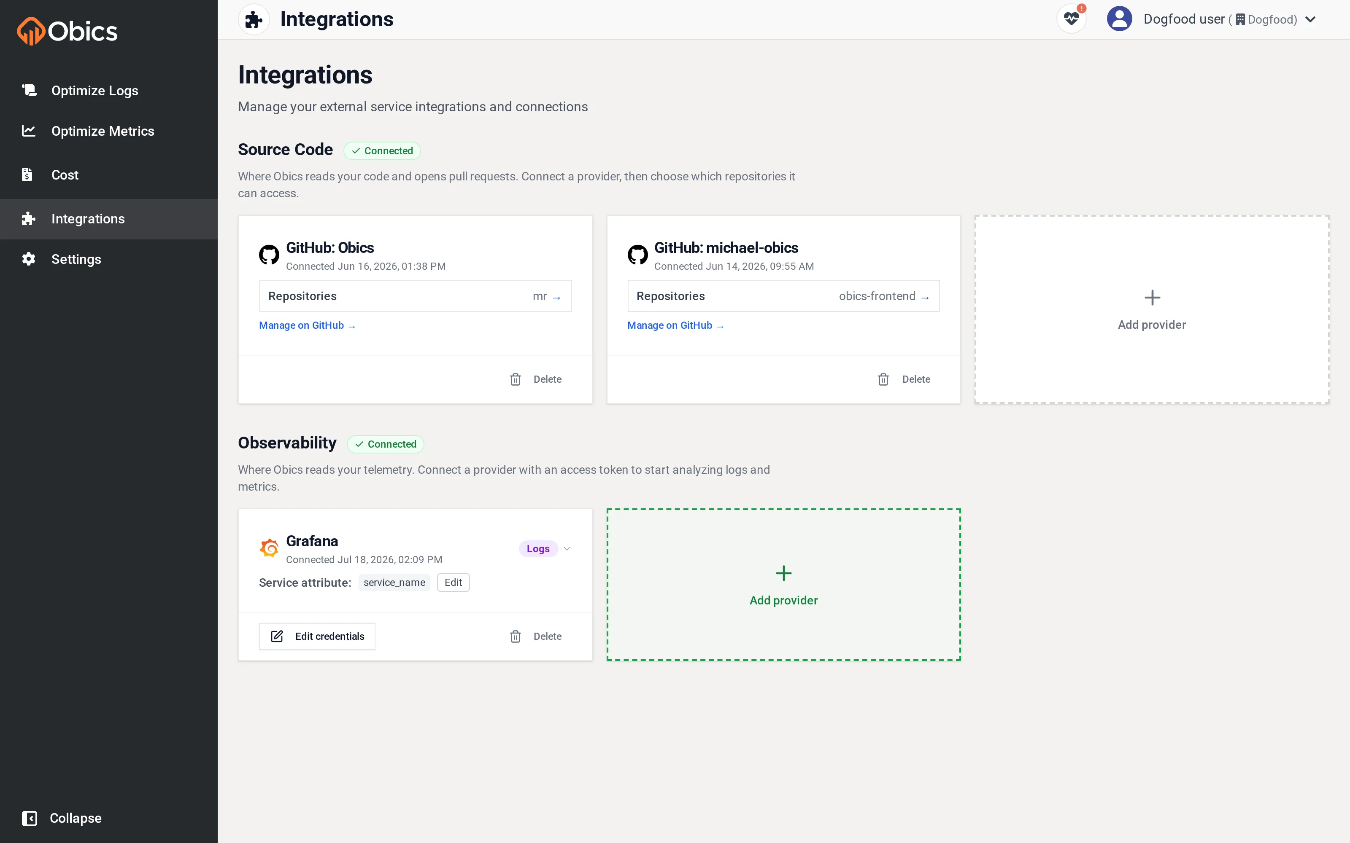Screen dimensions: 1350x843
Task: Add a Source Code provider
Action: click(1152, 309)
